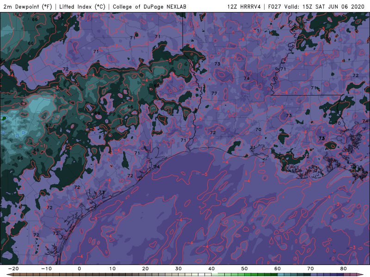The image size is (370, 277).
Task: Click the 10 color scale label
Action: pos(112,269)
